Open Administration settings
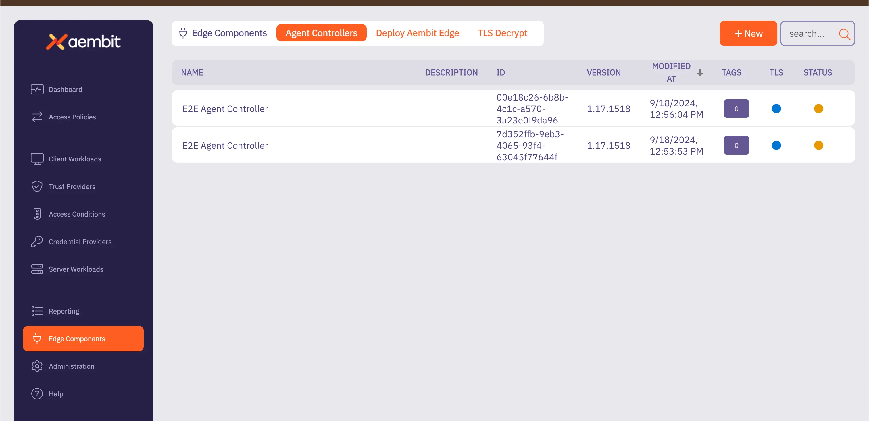This screenshot has height=421, width=869. click(x=71, y=366)
